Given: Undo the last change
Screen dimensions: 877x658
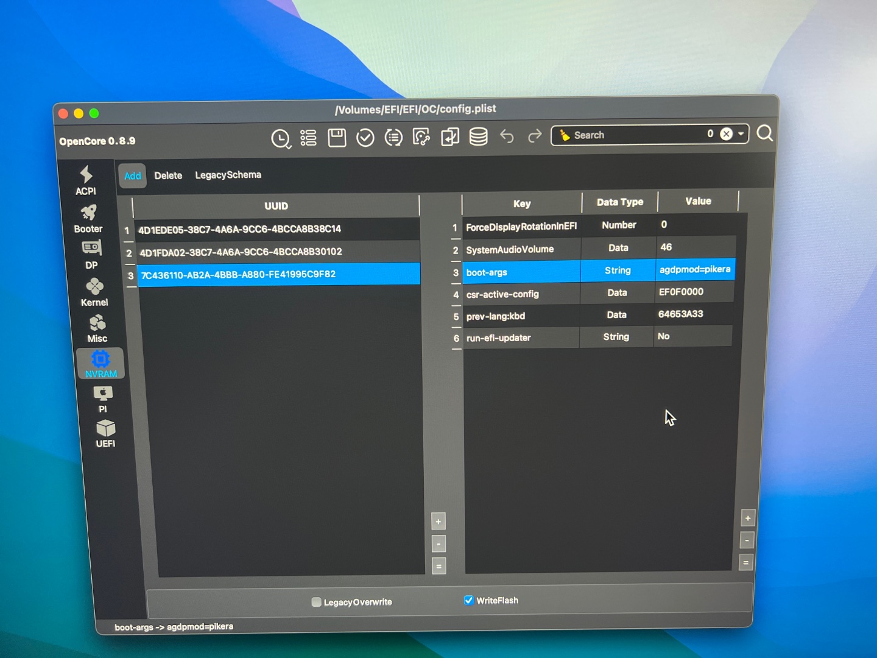Looking at the screenshot, I should (507, 136).
